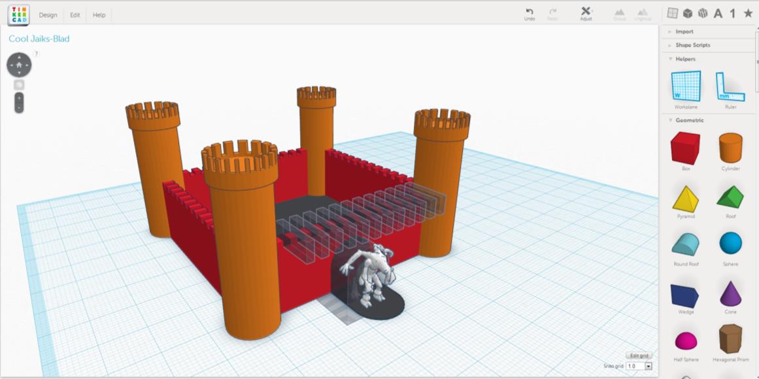Image resolution: width=759 pixels, height=379 pixels.
Task: Open the Adjust tool
Action: 586,12
